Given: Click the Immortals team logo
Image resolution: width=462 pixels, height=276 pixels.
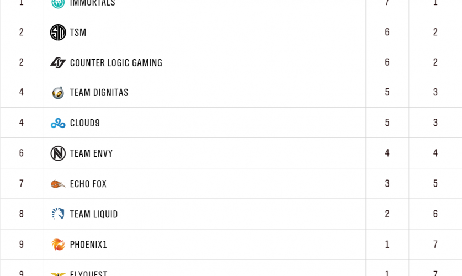Looking at the screenshot, I should click(x=58, y=3).
